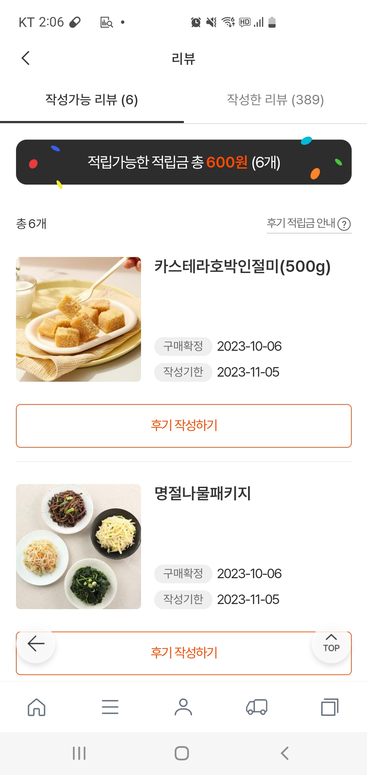
Task: Tap 후기 작성하기 for 명절나물패키지
Action: pyautogui.click(x=184, y=653)
